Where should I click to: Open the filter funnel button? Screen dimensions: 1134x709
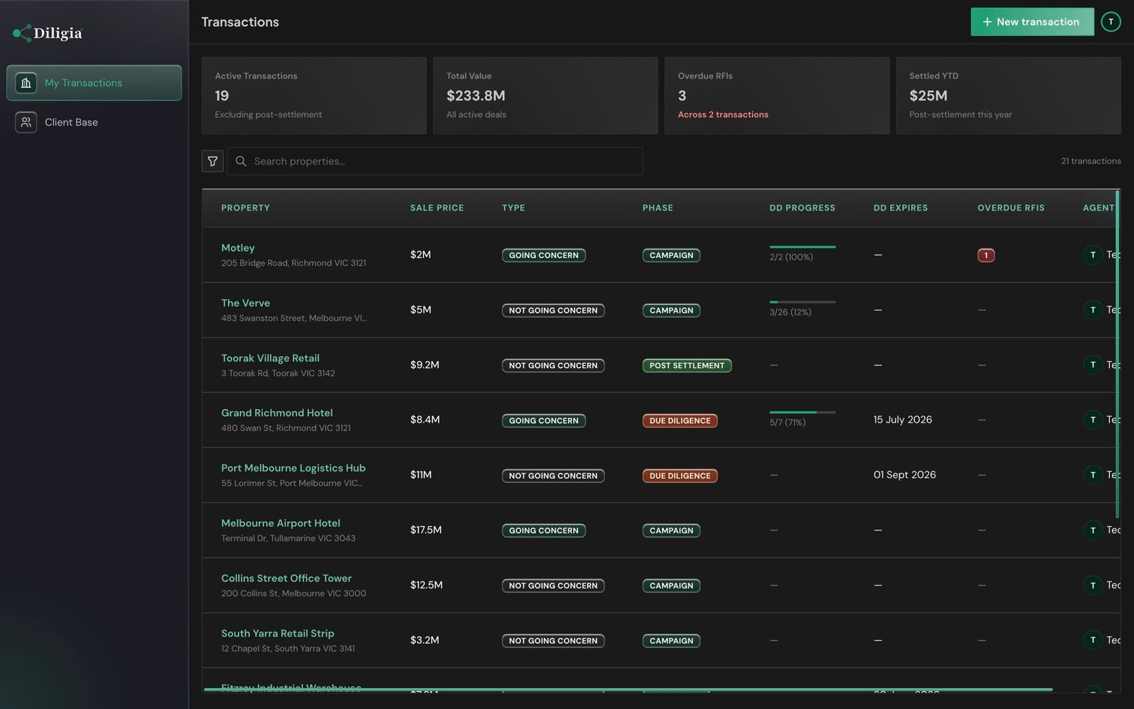[x=213, y=161]
